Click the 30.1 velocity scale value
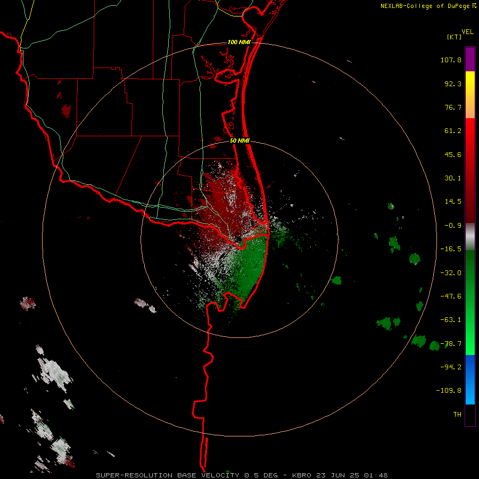 pyautogui.click(x=453, y=178)
